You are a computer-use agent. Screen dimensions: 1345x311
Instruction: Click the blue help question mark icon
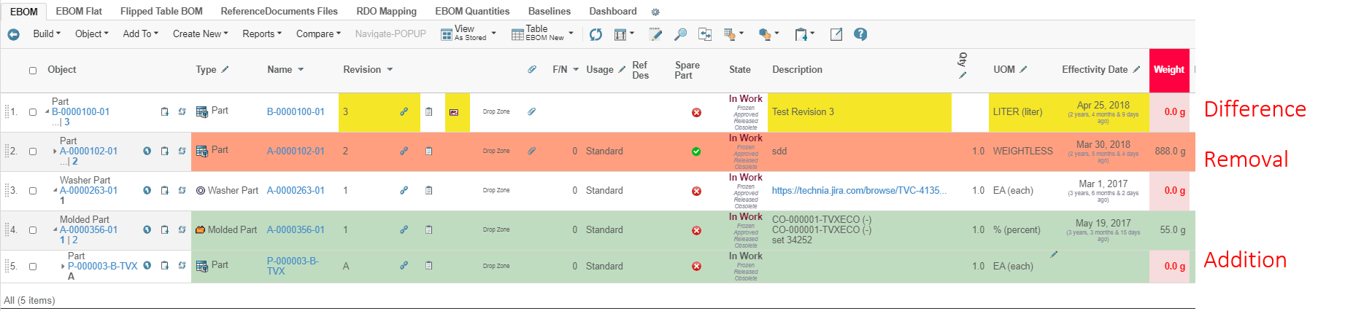[860, 34]
